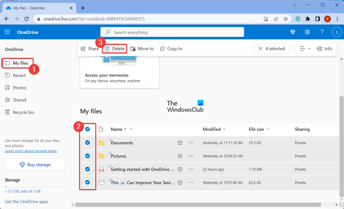Open the Chrome three-dot menu

[338, 19]
